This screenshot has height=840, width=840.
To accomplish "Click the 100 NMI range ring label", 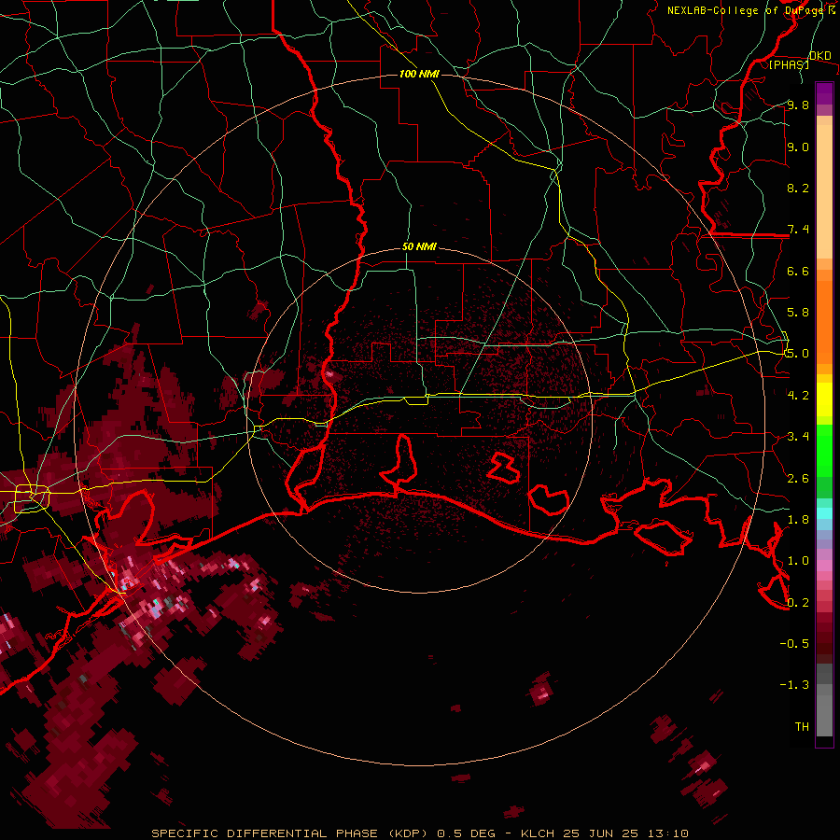I will tap(419, 74).
